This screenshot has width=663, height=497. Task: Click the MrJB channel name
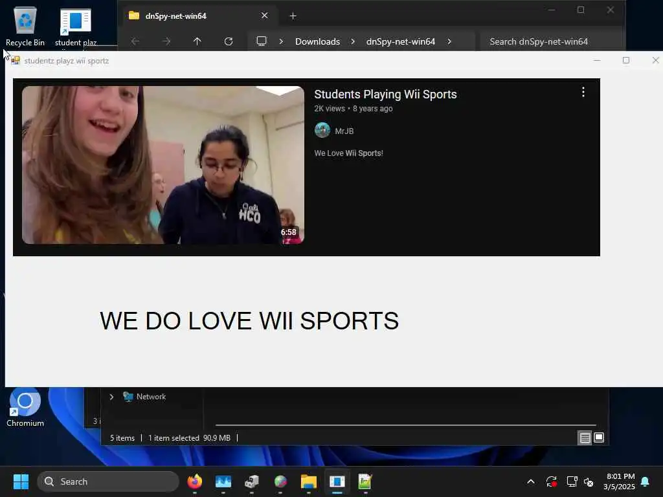[344, 131]
